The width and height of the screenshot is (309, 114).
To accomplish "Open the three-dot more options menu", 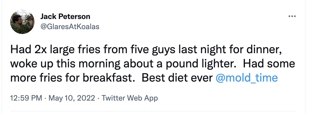I will 292,16.
